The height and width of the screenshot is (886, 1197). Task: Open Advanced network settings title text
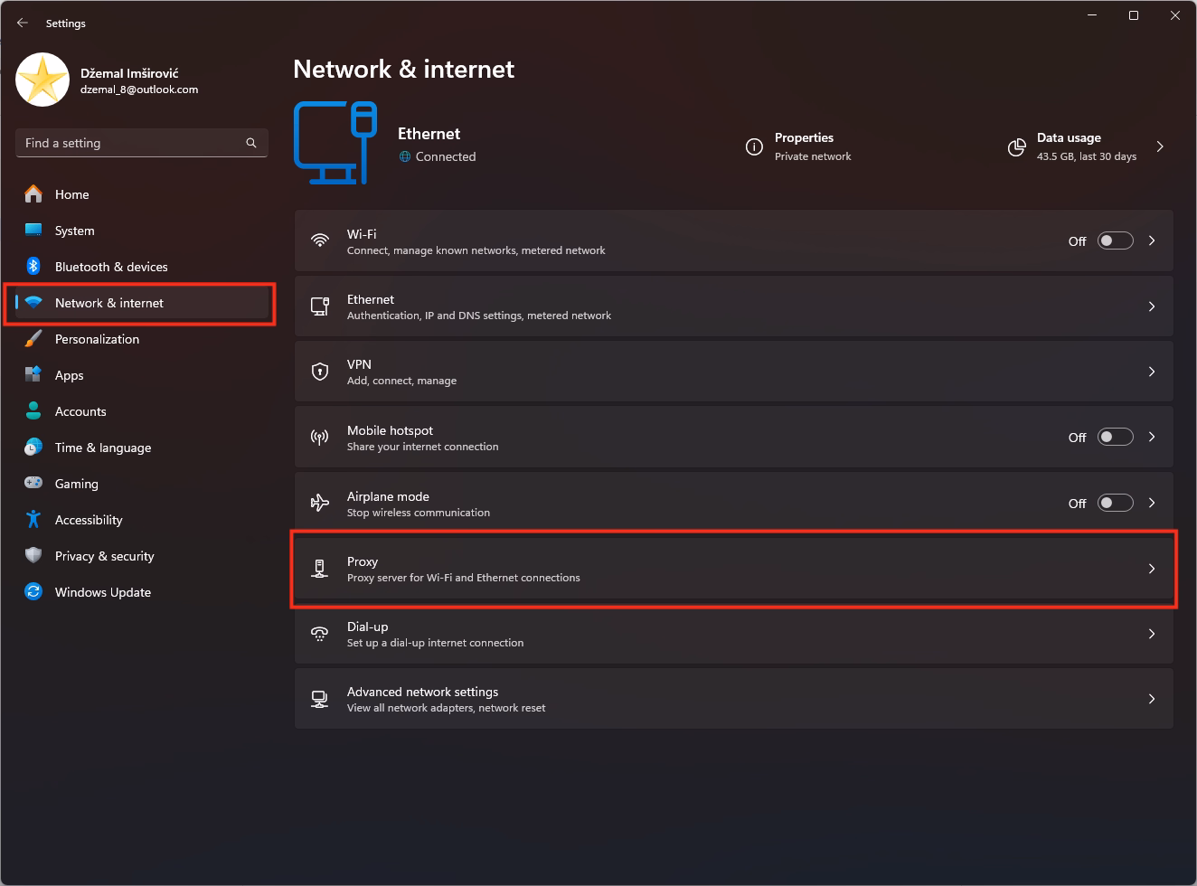[422, 692]
